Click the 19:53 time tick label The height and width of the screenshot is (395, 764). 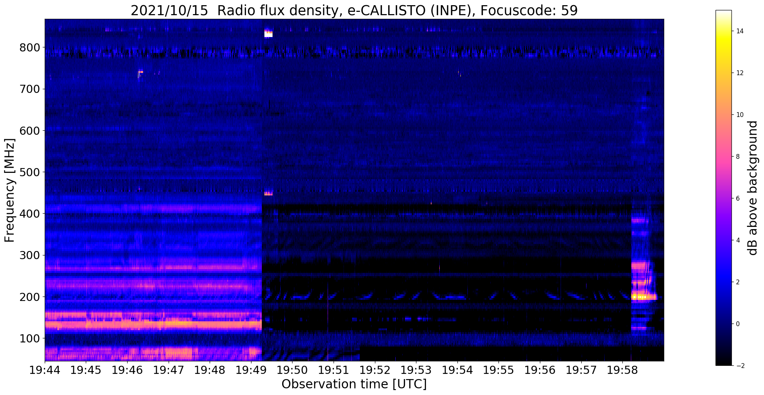416,370
